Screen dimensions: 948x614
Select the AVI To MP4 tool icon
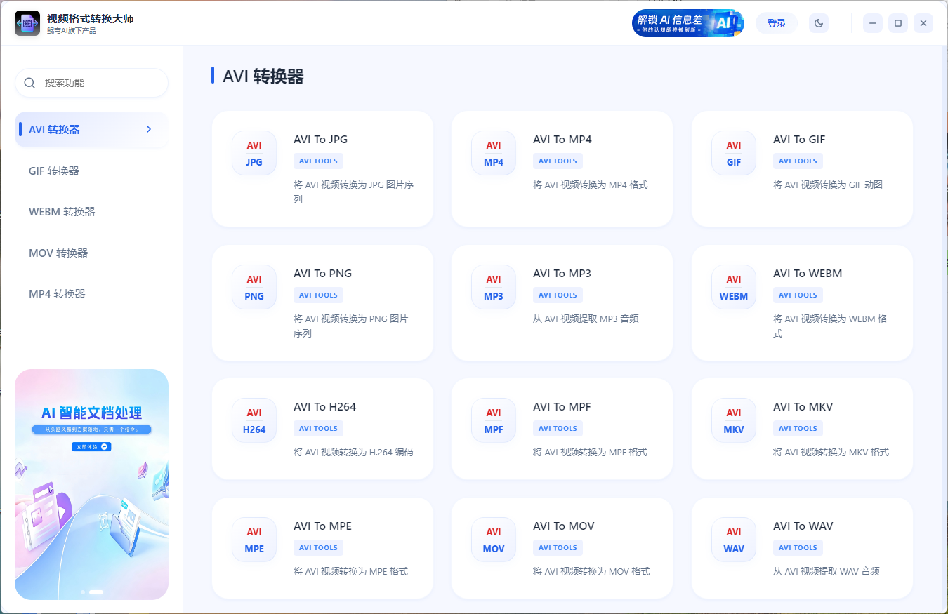point(494,152)
